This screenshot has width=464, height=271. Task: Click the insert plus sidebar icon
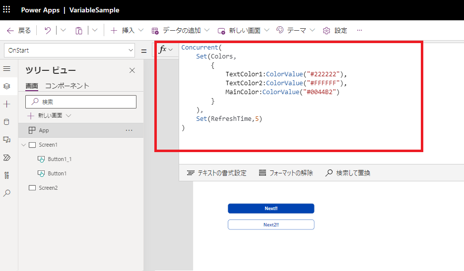7,104
